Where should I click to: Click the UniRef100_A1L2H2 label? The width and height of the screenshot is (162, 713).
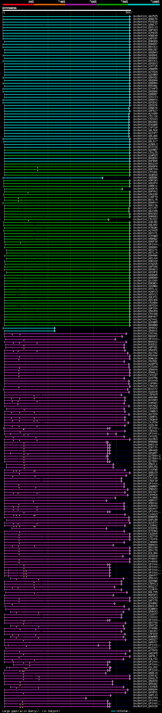pyautogui.click(x=145, y=667)
